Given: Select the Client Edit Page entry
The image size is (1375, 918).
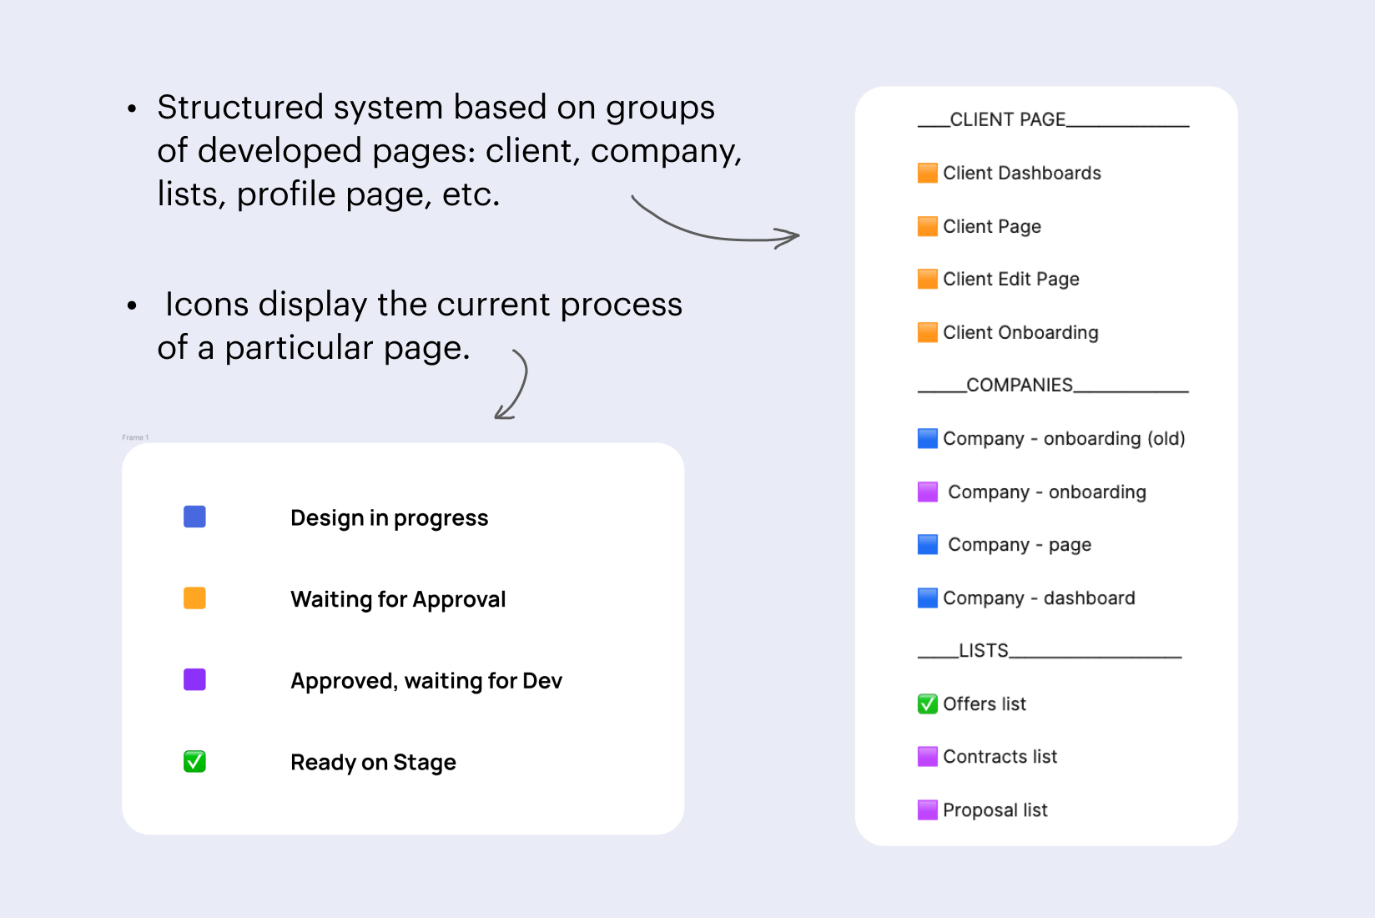Looking at the screenshot, I should 1011,279.
